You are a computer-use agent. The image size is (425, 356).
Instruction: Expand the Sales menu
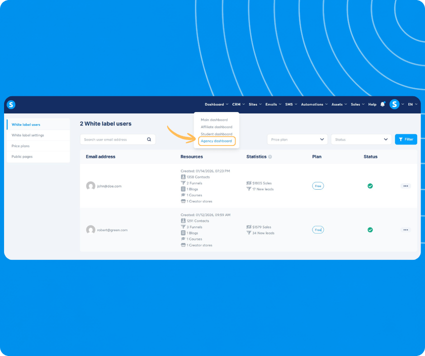[358, 104]
